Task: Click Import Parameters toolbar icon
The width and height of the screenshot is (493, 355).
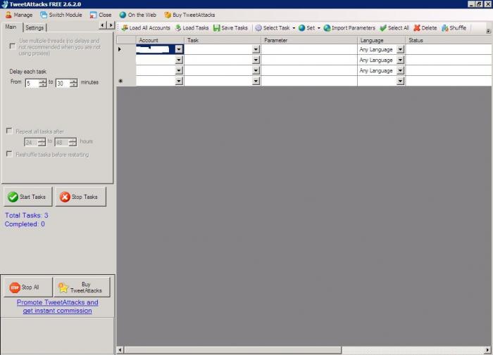Action: pyautogui.click(x=327, y=28)
